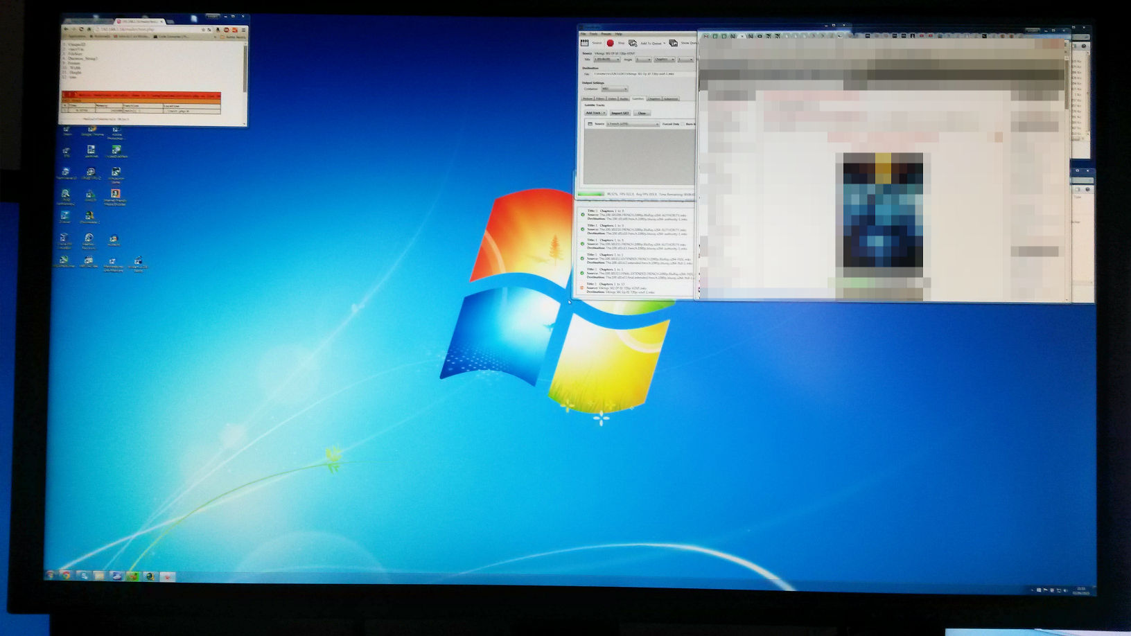Open the Presets menu in HandBrake

click(x=606, y=34)
